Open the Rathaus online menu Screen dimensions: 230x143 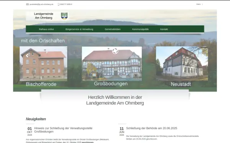(46, 29)
